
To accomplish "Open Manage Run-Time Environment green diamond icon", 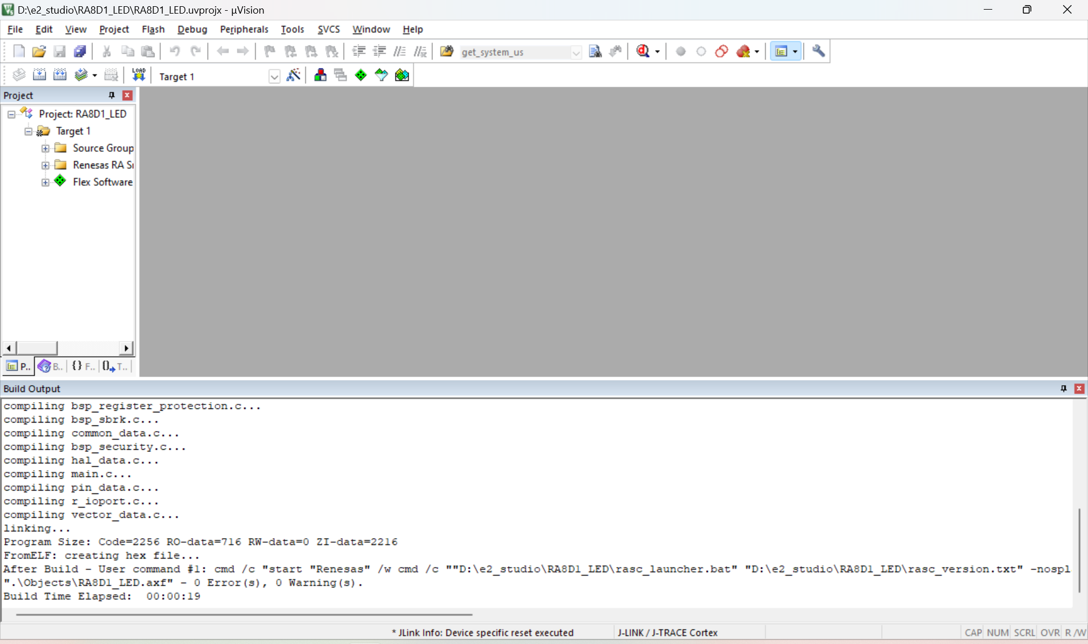I will [361, 75].
